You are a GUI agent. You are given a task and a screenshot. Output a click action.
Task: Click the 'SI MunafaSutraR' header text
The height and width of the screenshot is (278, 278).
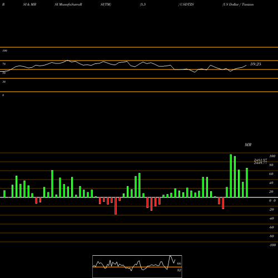[68, 4]
